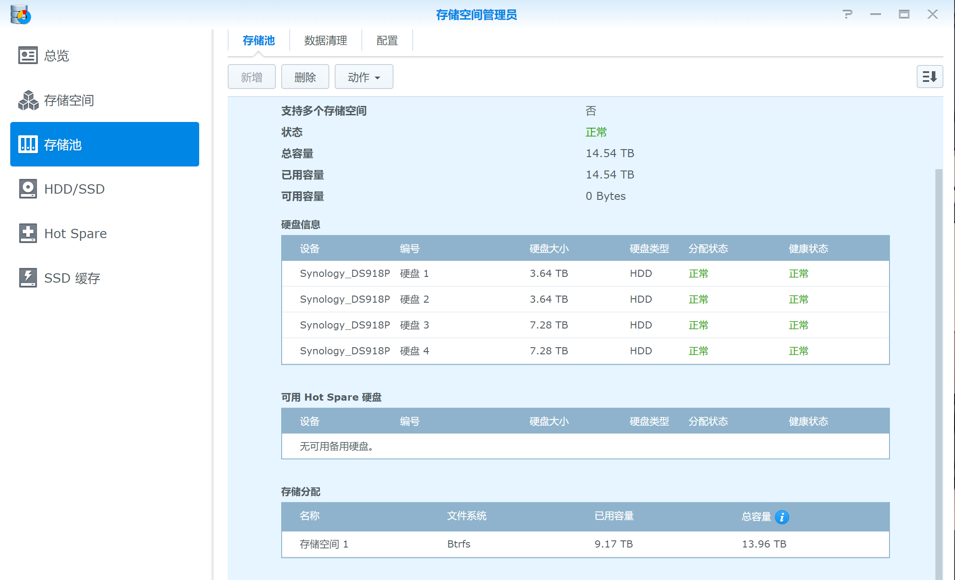The height and width of the screenshot is (580, 955).
Task: Close the Storage Manager window
Action: (933, 14)
